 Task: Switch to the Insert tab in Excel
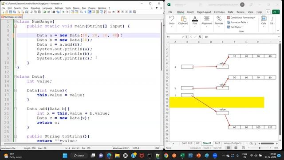(x=190, y=12)
